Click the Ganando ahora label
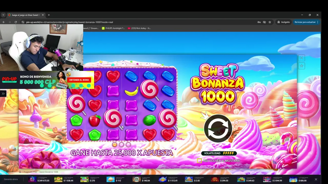 pyautogui.click(x=11, y=179)
